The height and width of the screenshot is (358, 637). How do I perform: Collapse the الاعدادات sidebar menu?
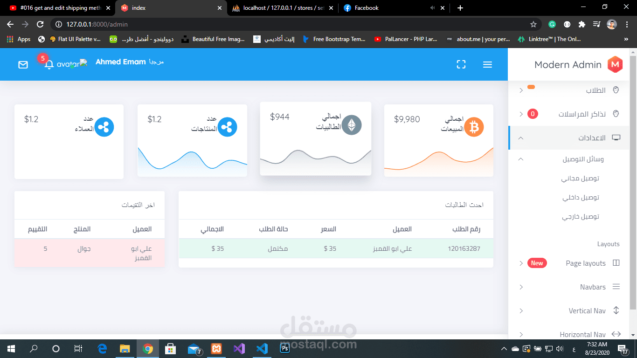[x=521, y=138]
